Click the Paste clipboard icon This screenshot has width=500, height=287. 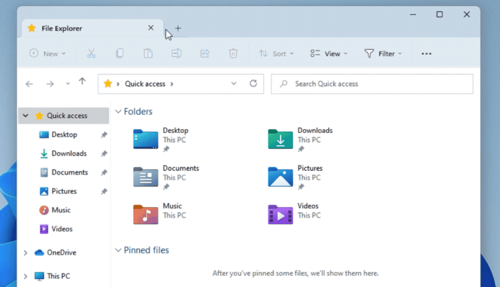tap(148, 53)
